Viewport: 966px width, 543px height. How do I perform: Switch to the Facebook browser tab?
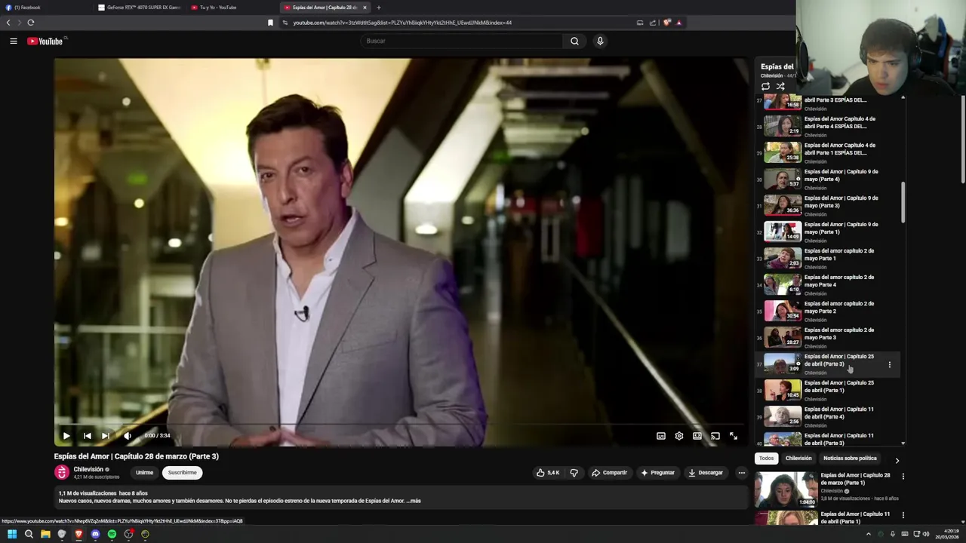click(x=48, y=8)
